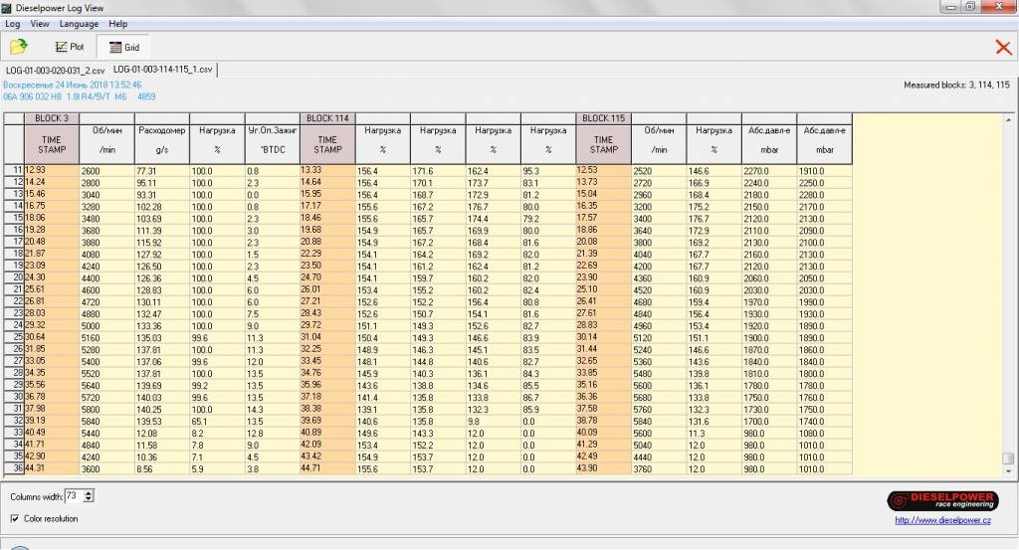Image resolution: width=1019 pixels, height=550 pixels.
Task: Click the app icon in the title bar
Action: (8, 8)
